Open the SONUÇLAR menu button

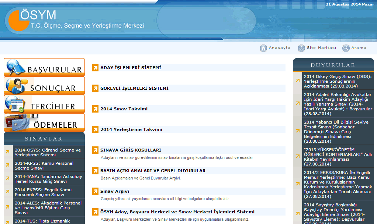pyautogui.click(x=44, y=86)
